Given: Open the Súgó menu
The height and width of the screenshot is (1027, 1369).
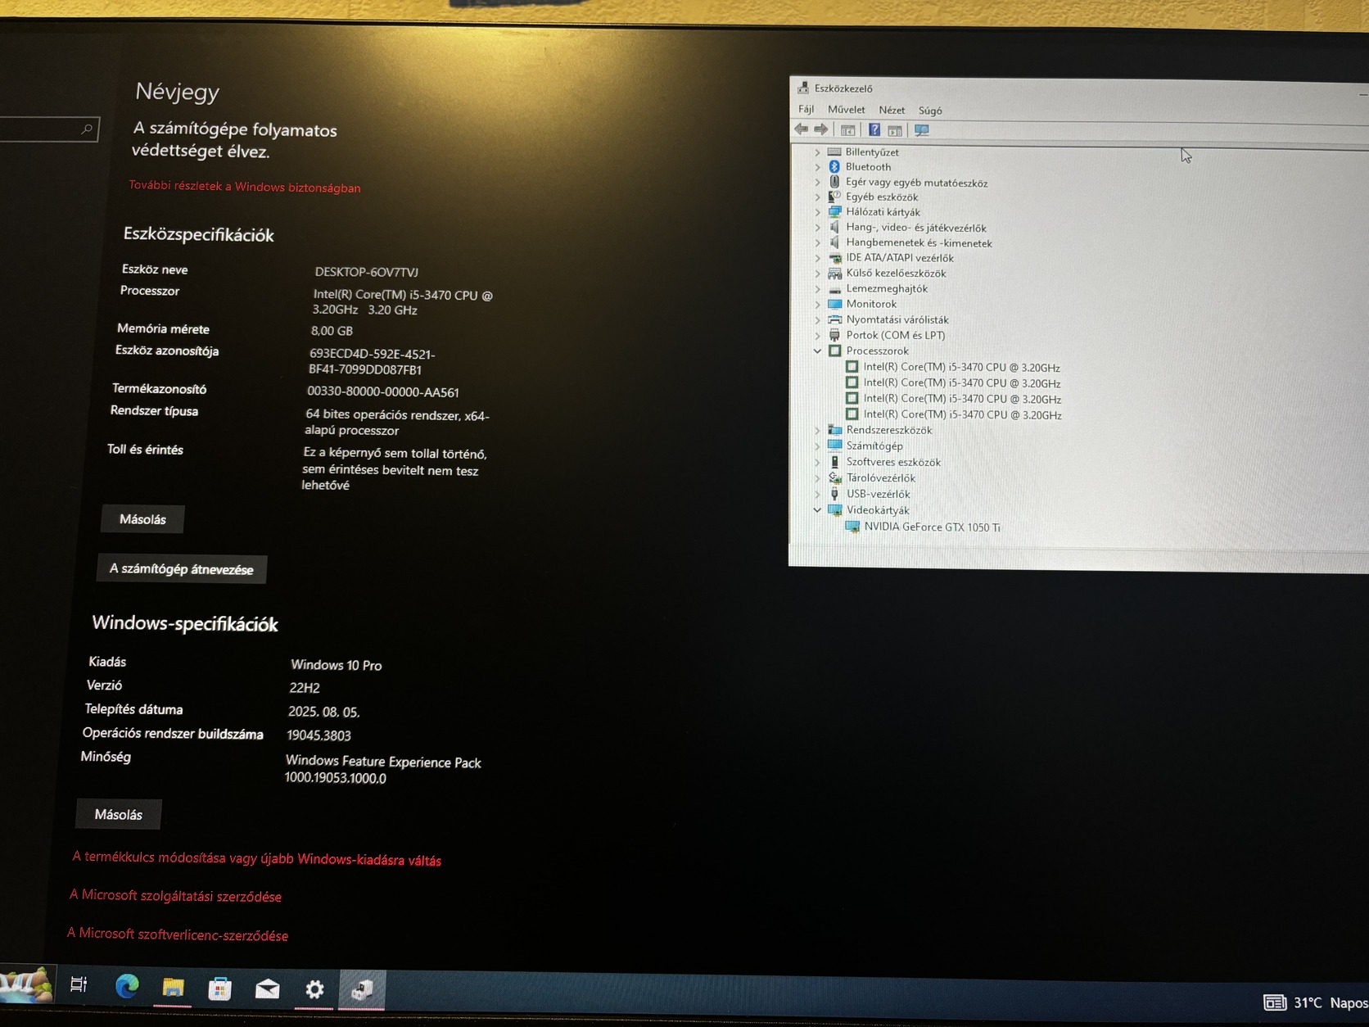Looking at the screenshot, I should [930, 111].
